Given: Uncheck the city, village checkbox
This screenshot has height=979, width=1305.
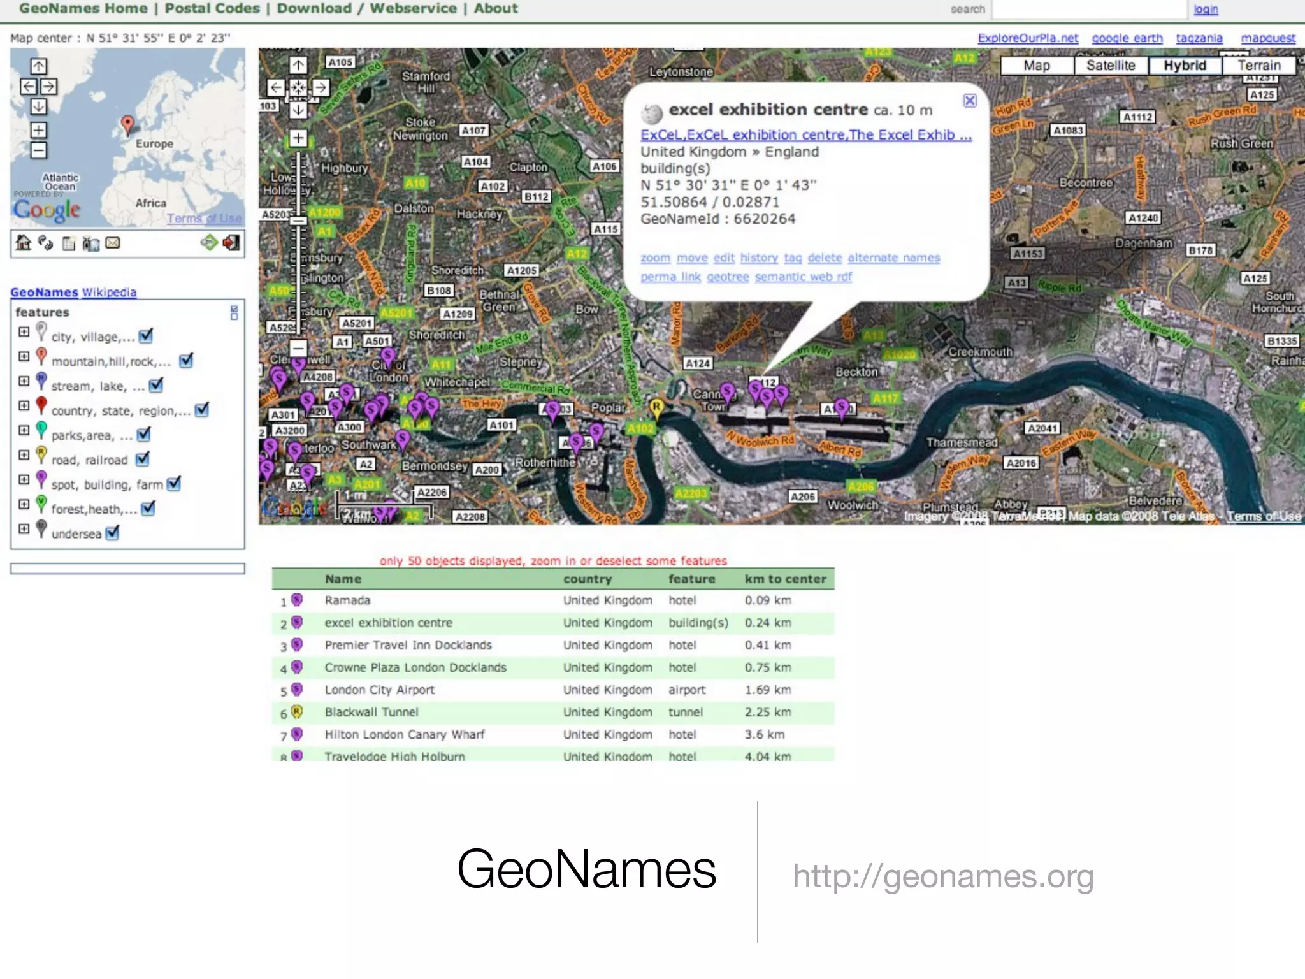Looking at the screenshot, I should [x=146, y=335].
